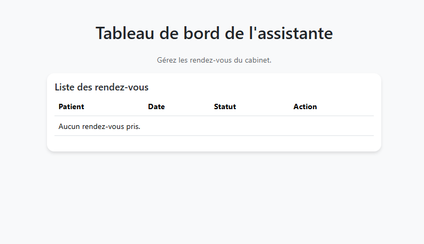Viewport: 424px width, 244px height.
Task: Click the 'Tableau de bord de l'assistante' title
Action: tap(214, 33)
